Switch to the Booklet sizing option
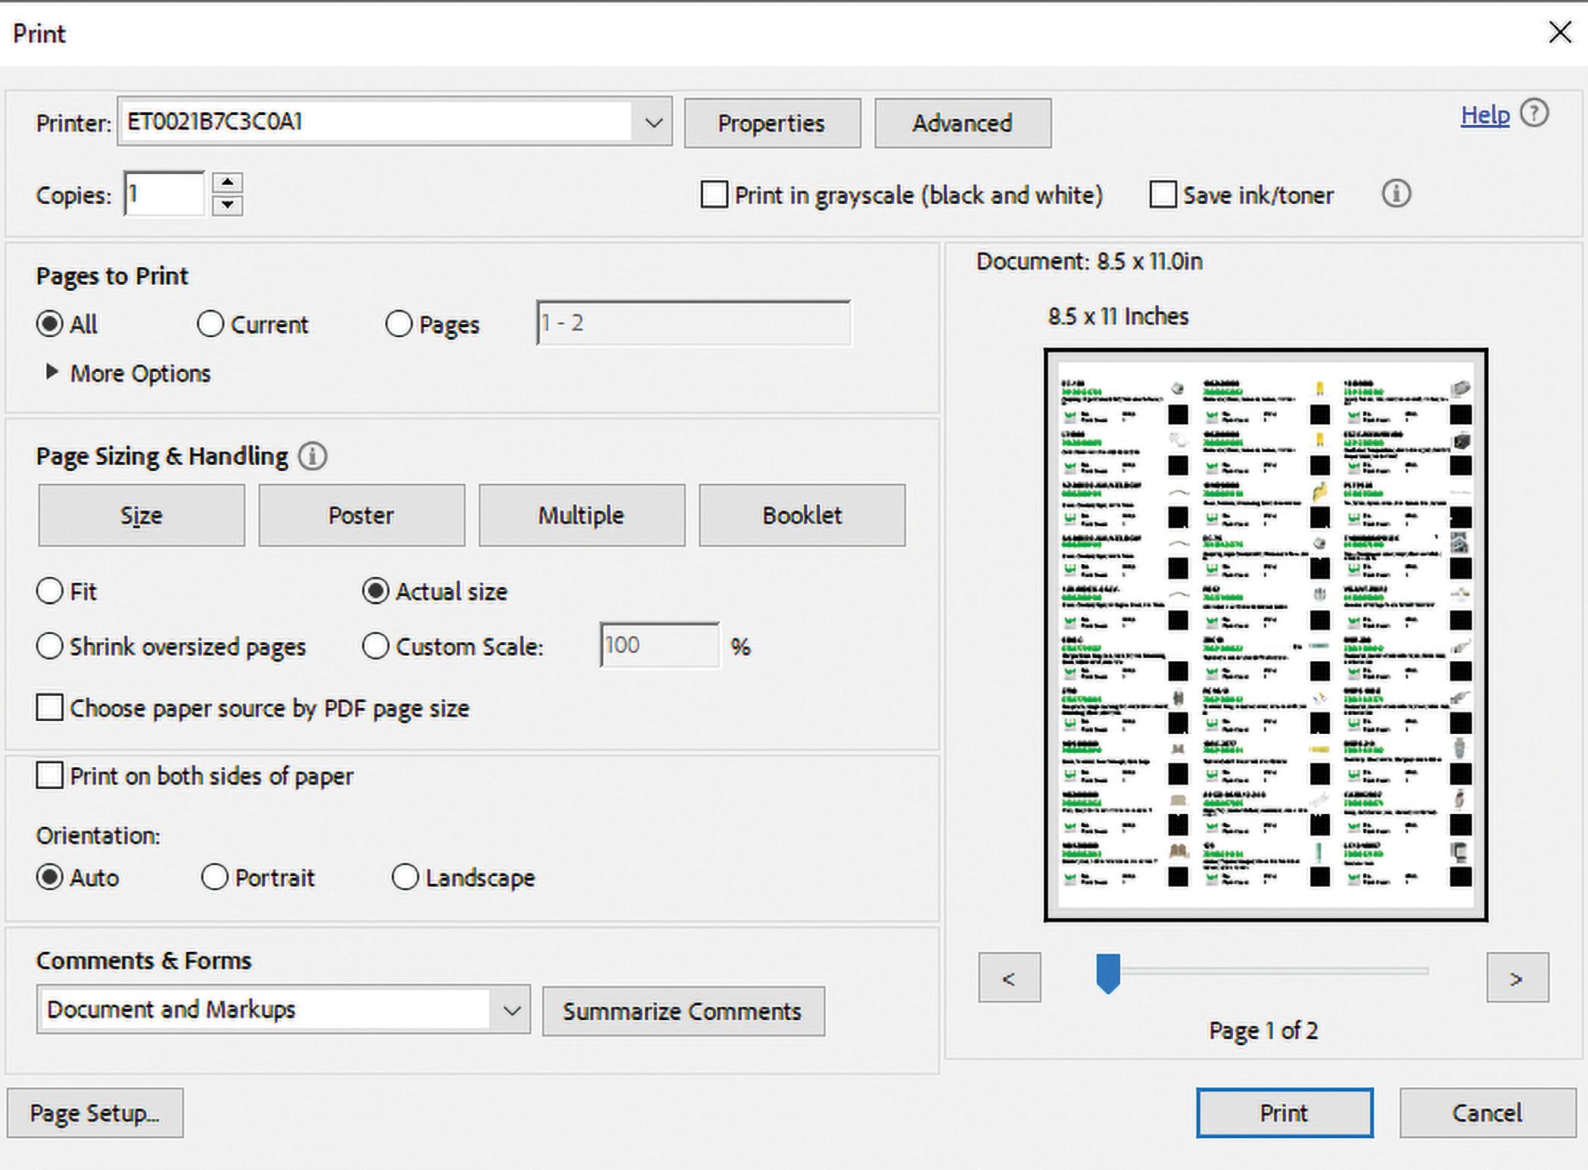Image resolution: width=1588 pixels, height=1170 pixels. coord(802,516)
